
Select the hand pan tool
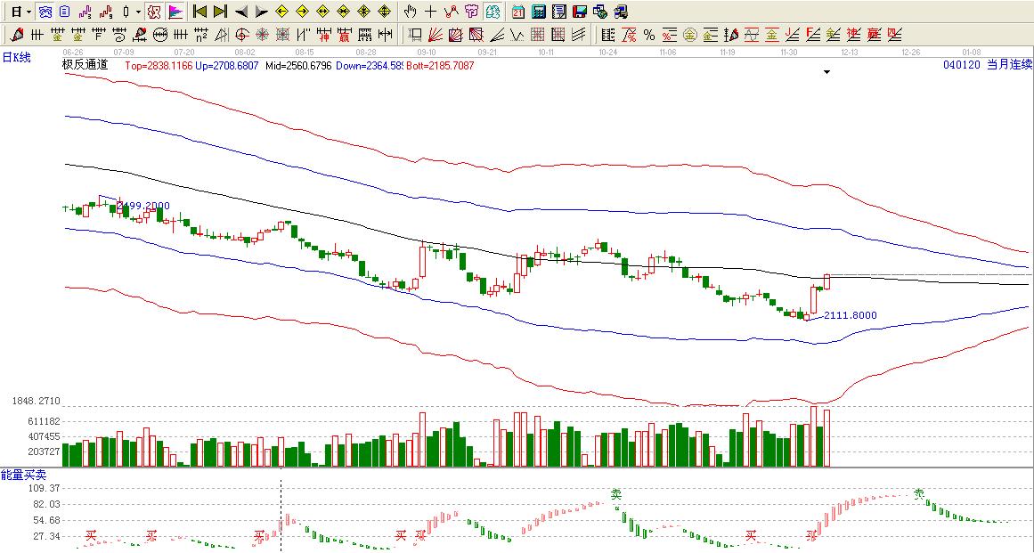pyautogui.click(x=410, y=12)
